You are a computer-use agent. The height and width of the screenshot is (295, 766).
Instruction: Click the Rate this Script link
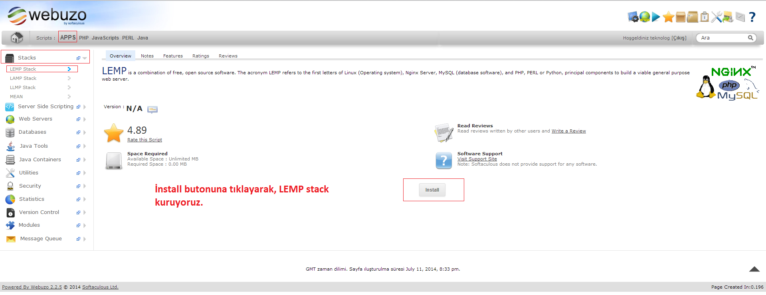(144, 140)
